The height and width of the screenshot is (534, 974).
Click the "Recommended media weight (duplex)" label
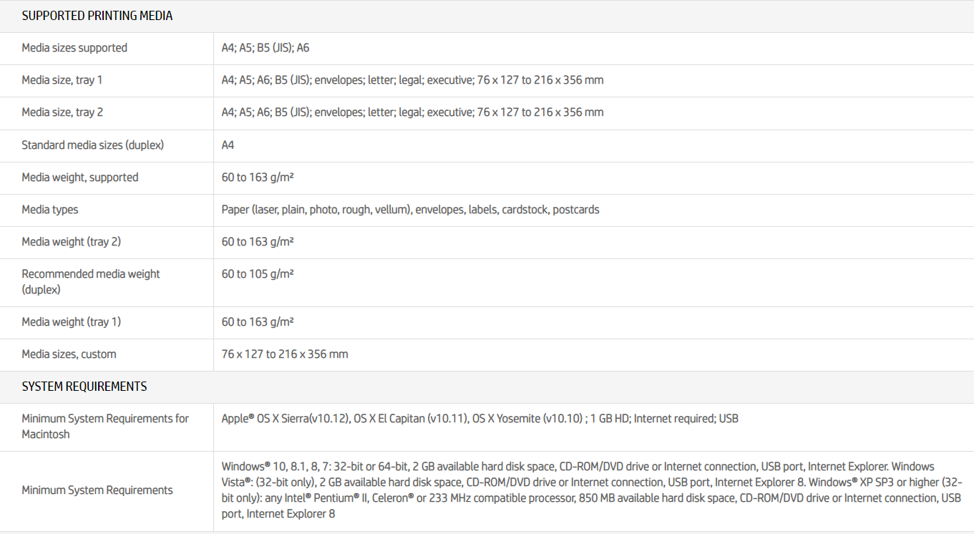pos(91,281)
